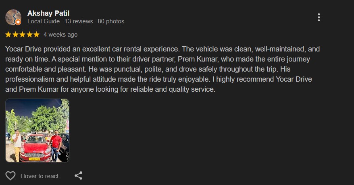Click the 'Hover to react' label
This screenshot has width=354, height=185.
[40, 176]
